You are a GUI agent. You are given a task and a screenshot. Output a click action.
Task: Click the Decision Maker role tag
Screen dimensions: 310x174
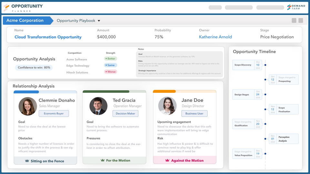(x=125, y=113)
